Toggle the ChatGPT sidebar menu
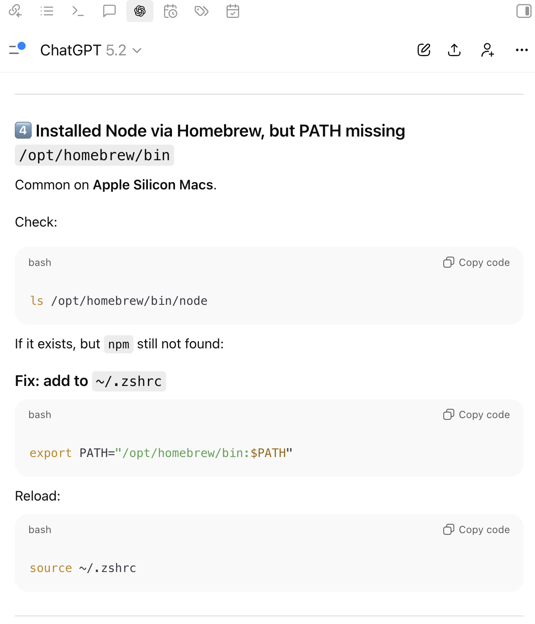Screen dimensions: 535x624 click(x=17, y=49)
